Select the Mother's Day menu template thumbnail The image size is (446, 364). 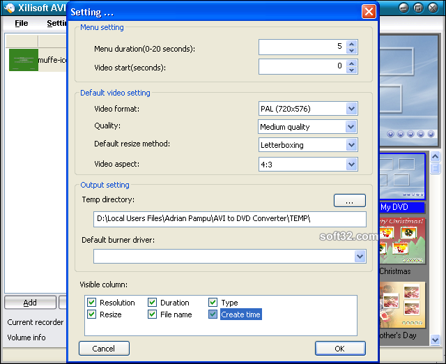pos(402,305)
